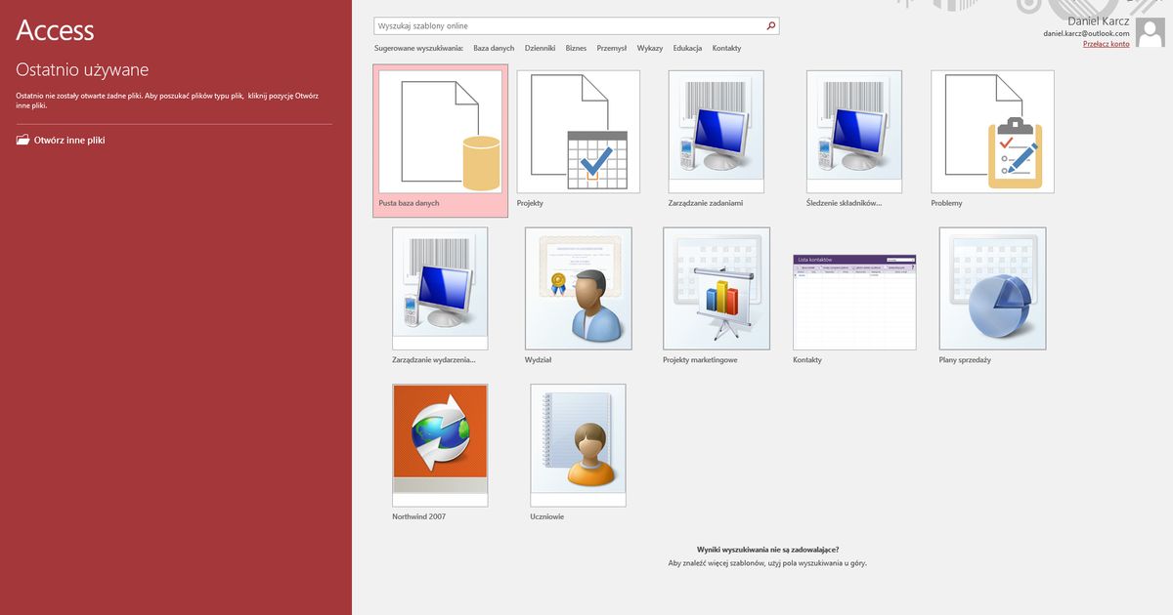Image resolution: width=1173 pixels, height=615 pixels.
Task: Choose the Kontakty template
Action: (854, 288)
